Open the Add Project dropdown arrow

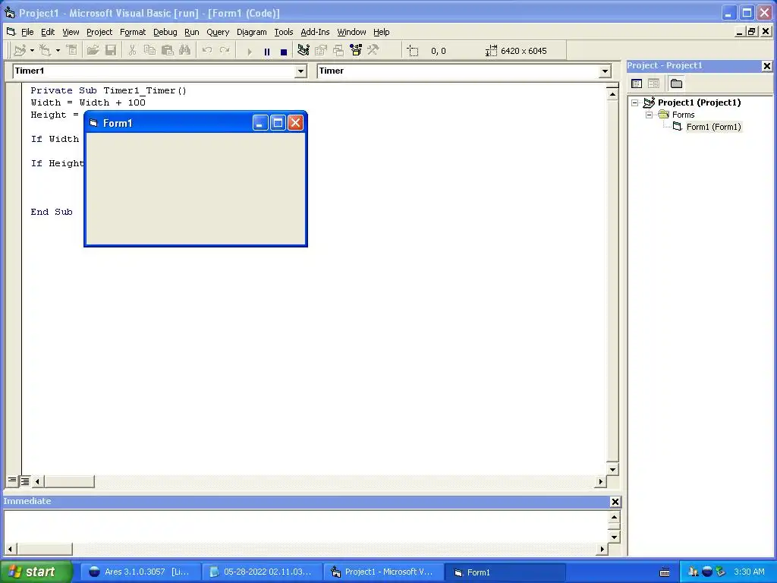coord(32,51)
